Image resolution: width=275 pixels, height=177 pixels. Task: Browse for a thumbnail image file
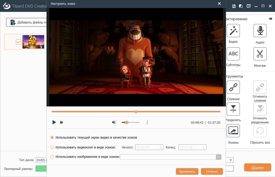point(219,157)
